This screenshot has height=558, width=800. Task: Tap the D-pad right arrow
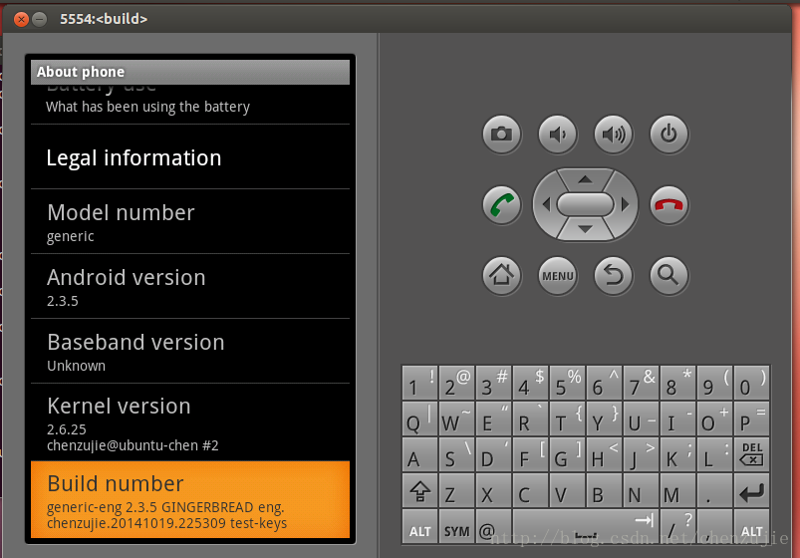pos(625,204)
